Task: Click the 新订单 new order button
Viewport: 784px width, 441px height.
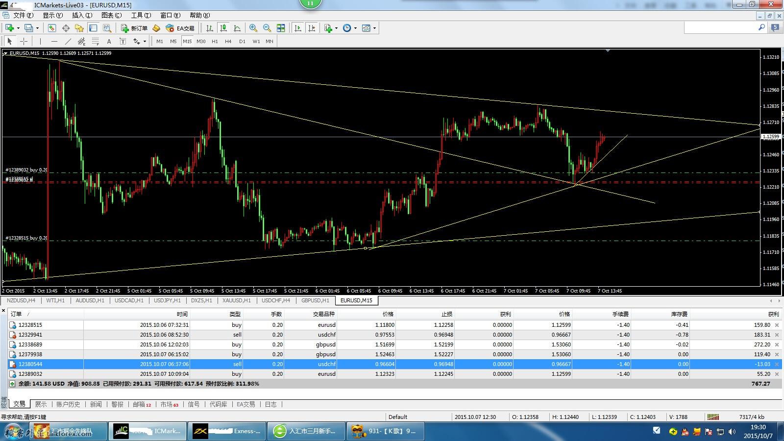Action: (x=134, y=28)
